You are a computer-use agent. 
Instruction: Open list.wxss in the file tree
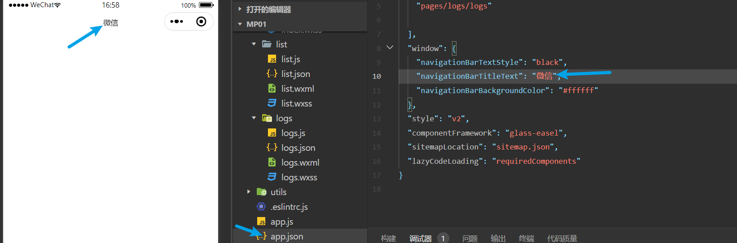coord(297,103)
